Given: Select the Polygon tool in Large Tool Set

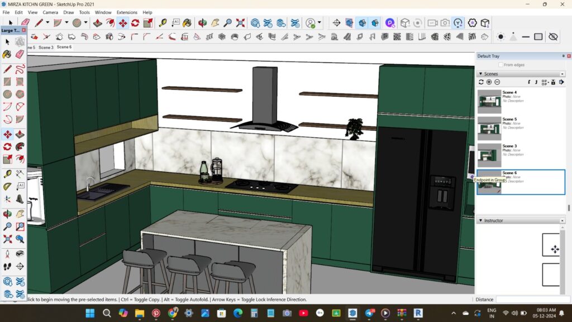Looking at the screenshot, I should point(20,94).
